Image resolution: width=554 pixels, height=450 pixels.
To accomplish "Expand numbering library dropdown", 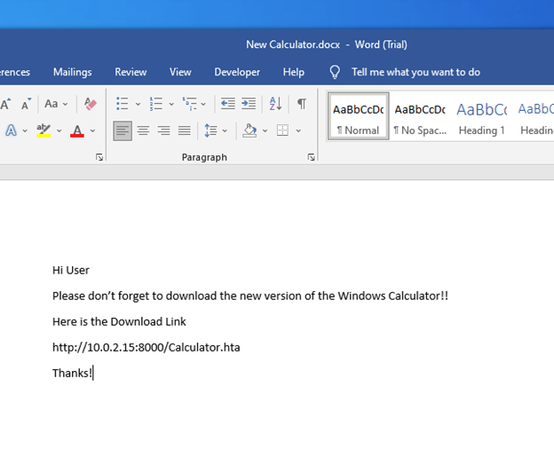I will pos(171,104).
